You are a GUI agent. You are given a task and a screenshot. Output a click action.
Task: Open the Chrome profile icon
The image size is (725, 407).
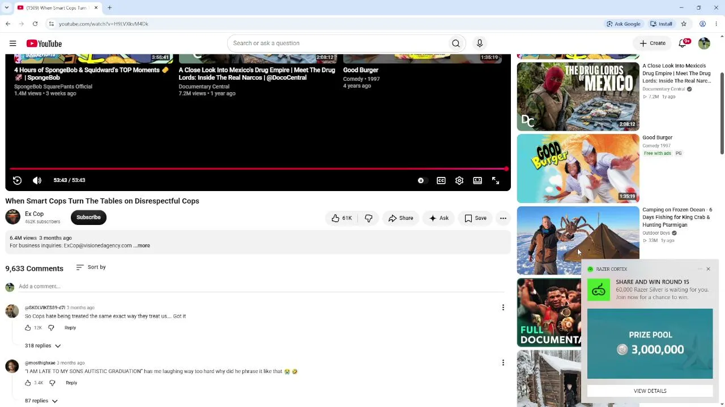point(702,24)
